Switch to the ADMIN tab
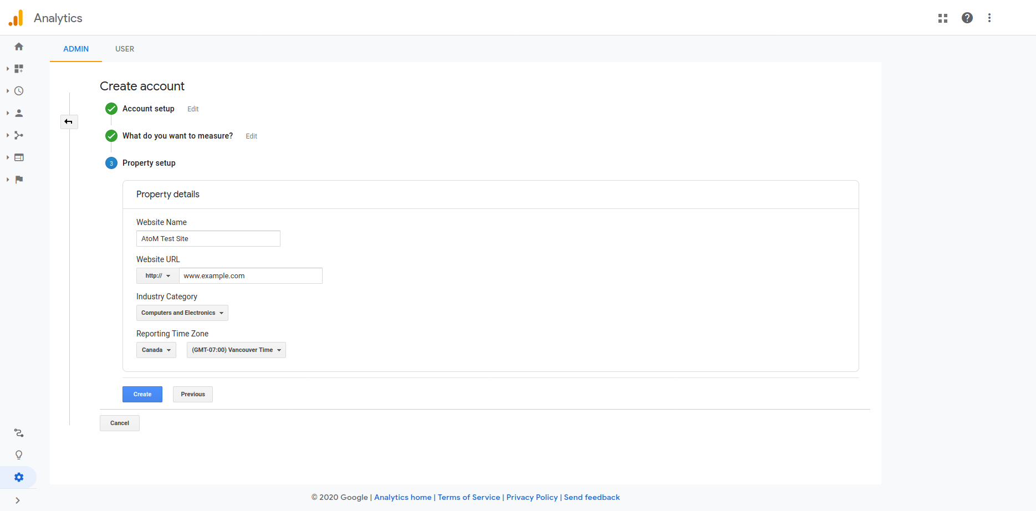 (x=76, y=49)
